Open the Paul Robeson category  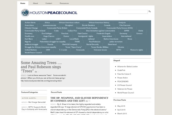pos(95,42)
